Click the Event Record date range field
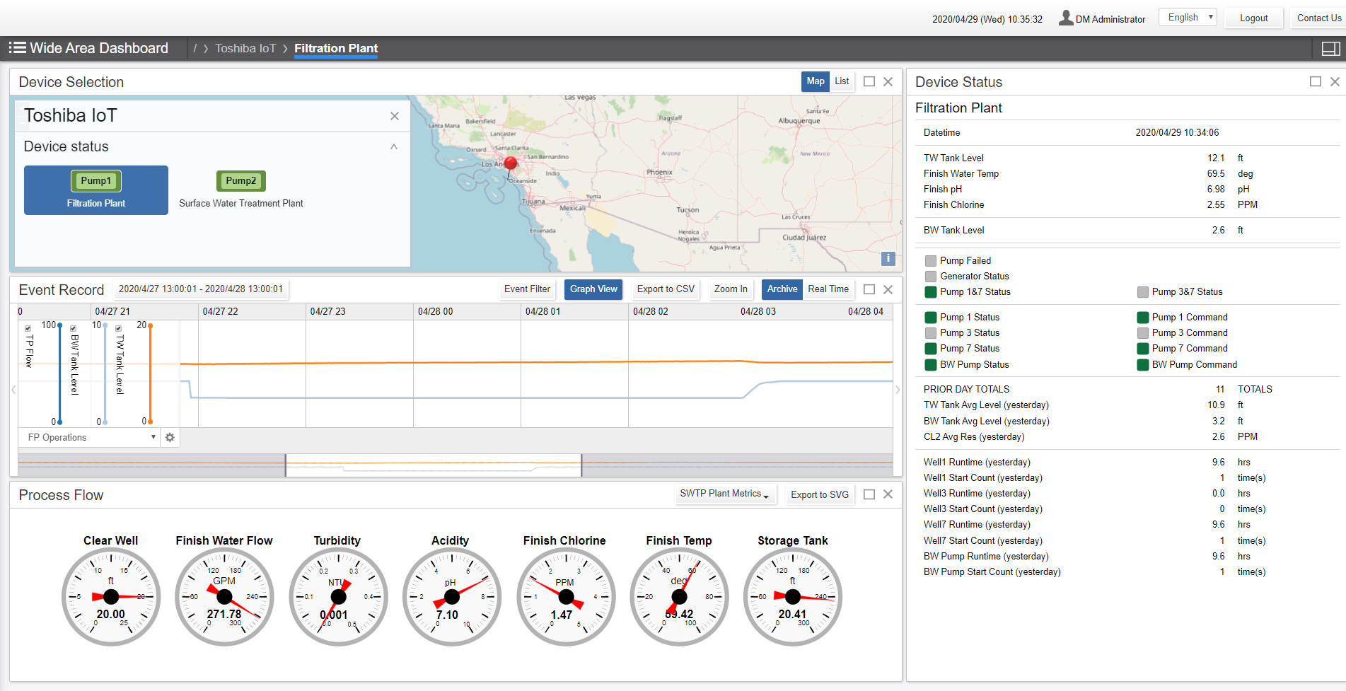Viewport: 1346px width, 691px height. 200,289
